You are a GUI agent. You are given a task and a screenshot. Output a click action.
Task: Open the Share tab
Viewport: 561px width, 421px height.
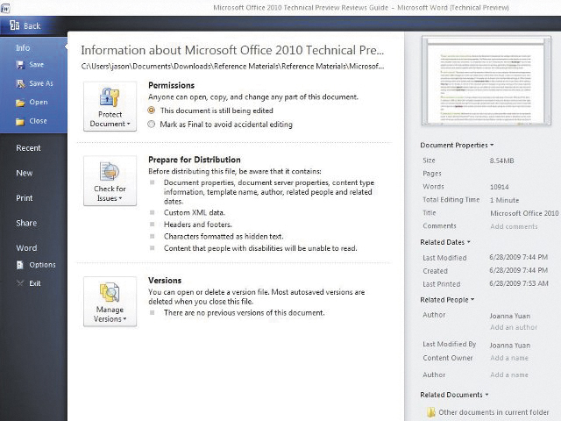[26, 223]
